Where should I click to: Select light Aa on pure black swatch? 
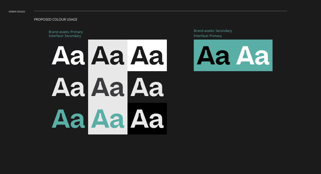coord(147,119)
